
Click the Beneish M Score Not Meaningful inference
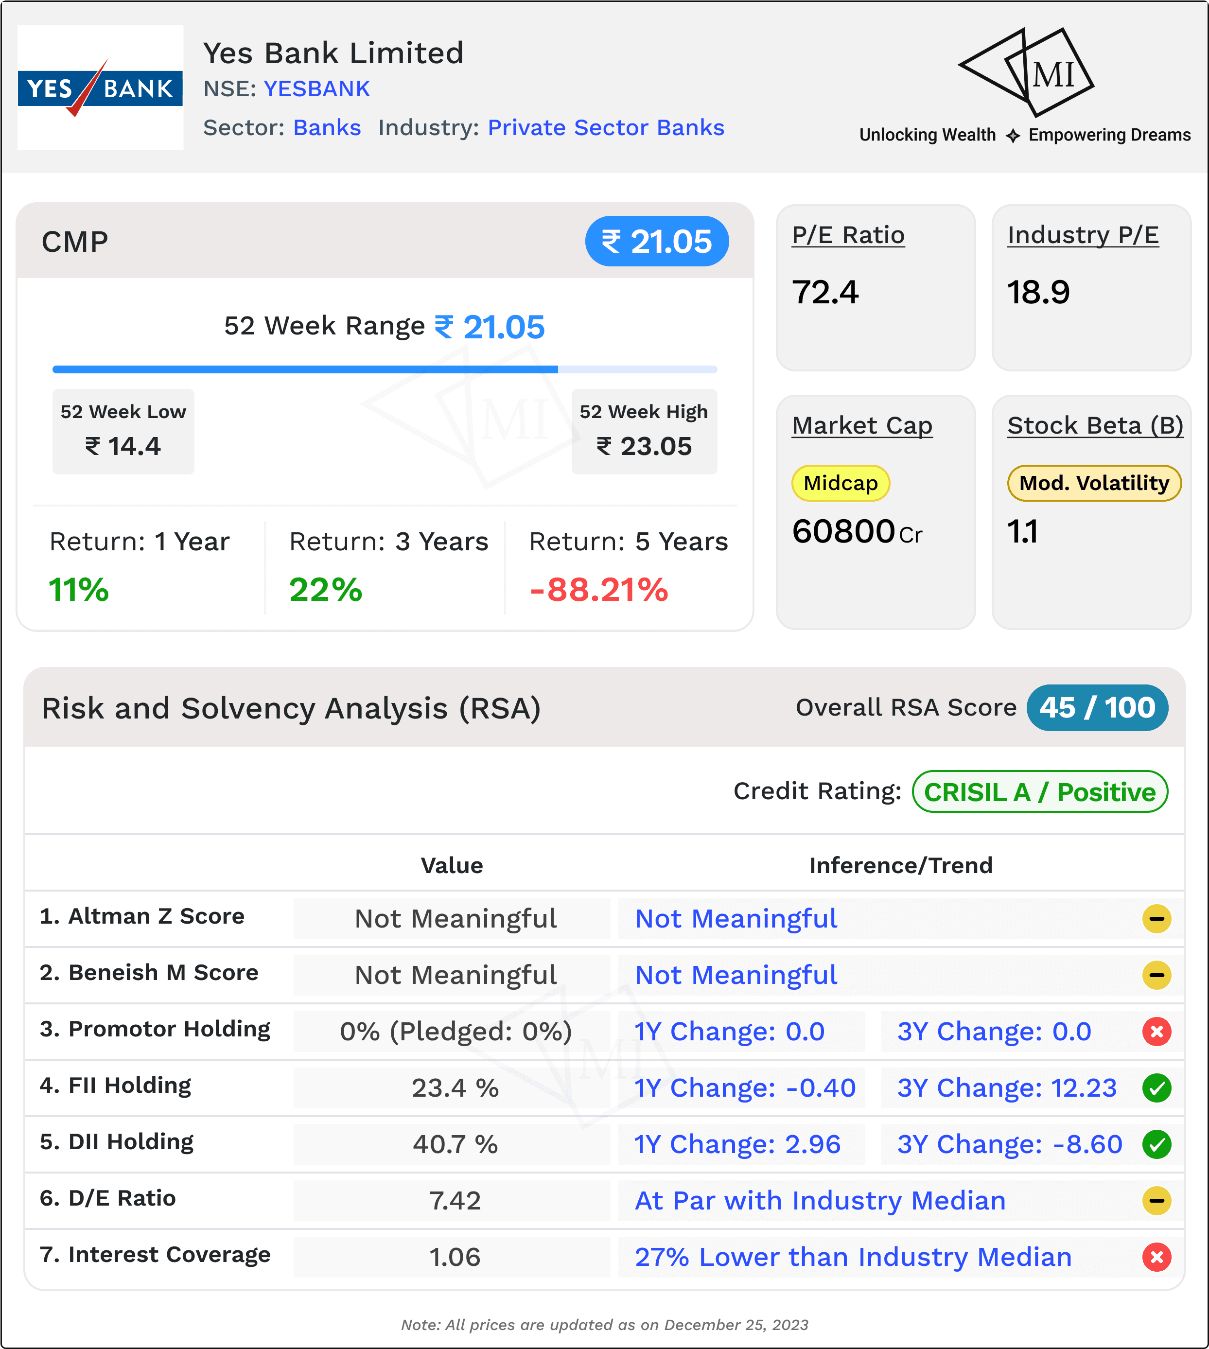(736, 975)
